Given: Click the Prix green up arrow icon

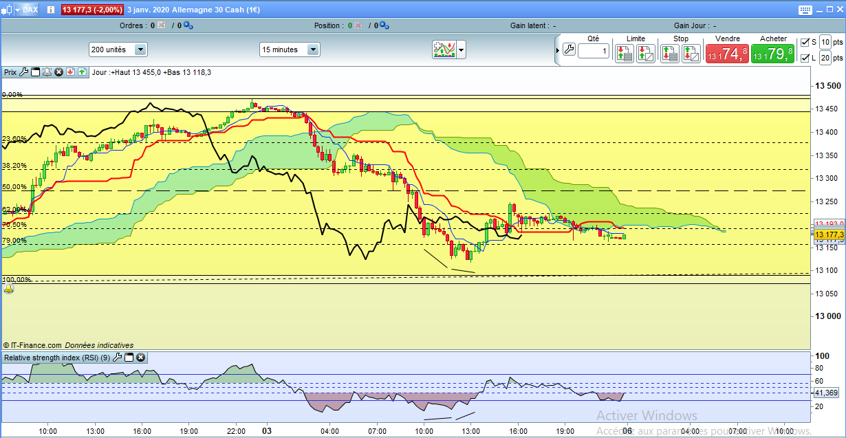Looking at the screenshot, I should (x=82, y=72).
